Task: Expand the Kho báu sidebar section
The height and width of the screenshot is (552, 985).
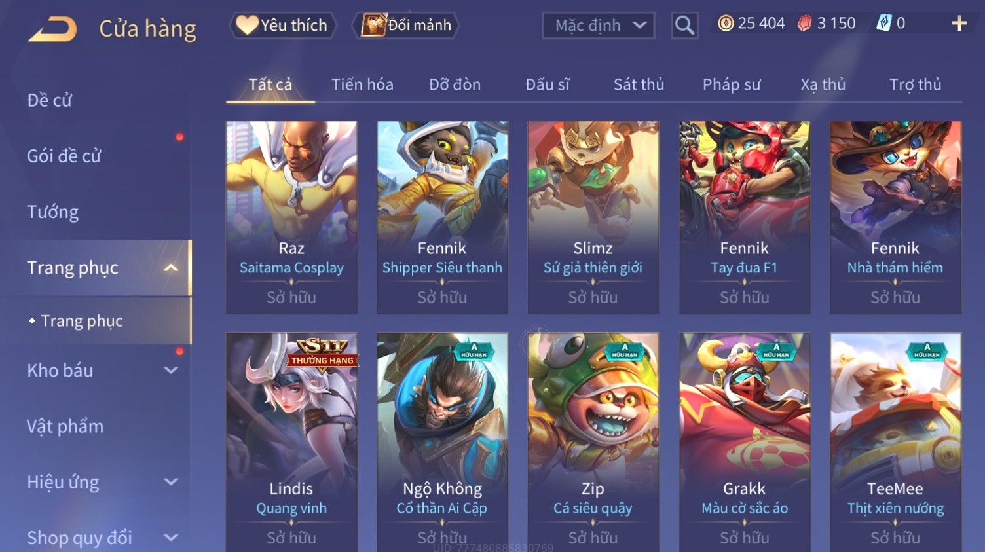Action: pyautogui.click(x=171, y=371)
